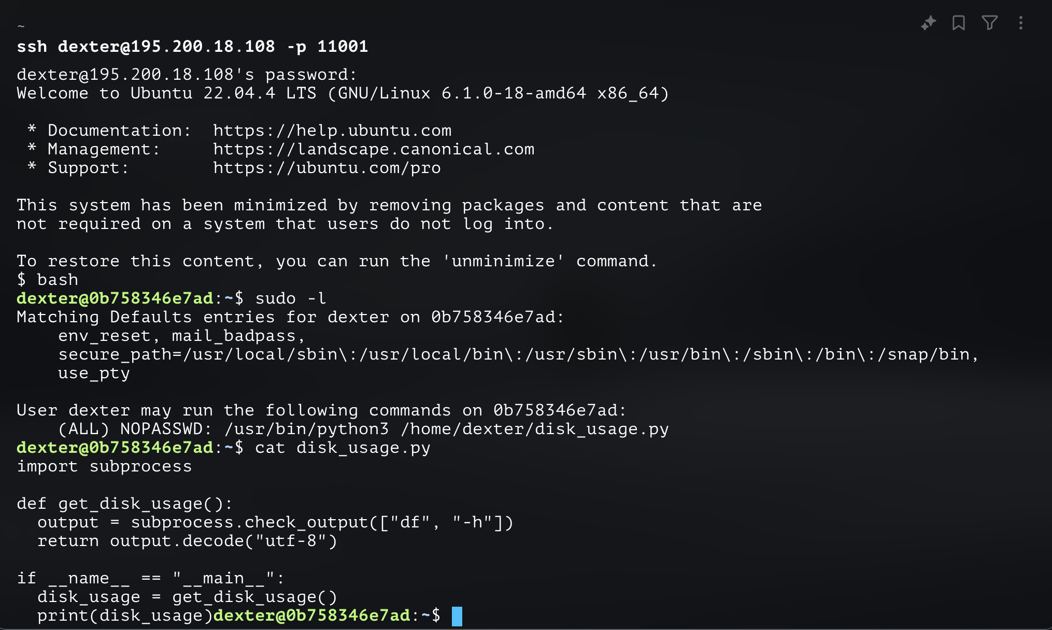Click the /usr/bin/python3 path in sudoers output

(306, 429)
